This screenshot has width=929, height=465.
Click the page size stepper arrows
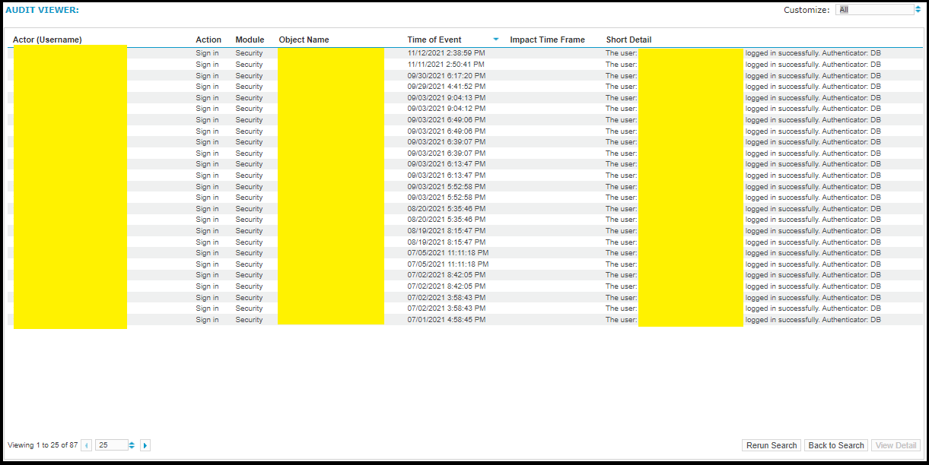coord(132,445)
